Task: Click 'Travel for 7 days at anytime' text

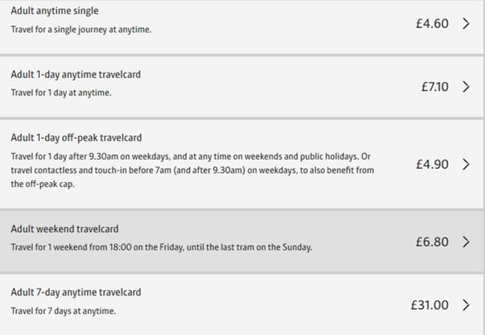Action: tap(63, 311)
